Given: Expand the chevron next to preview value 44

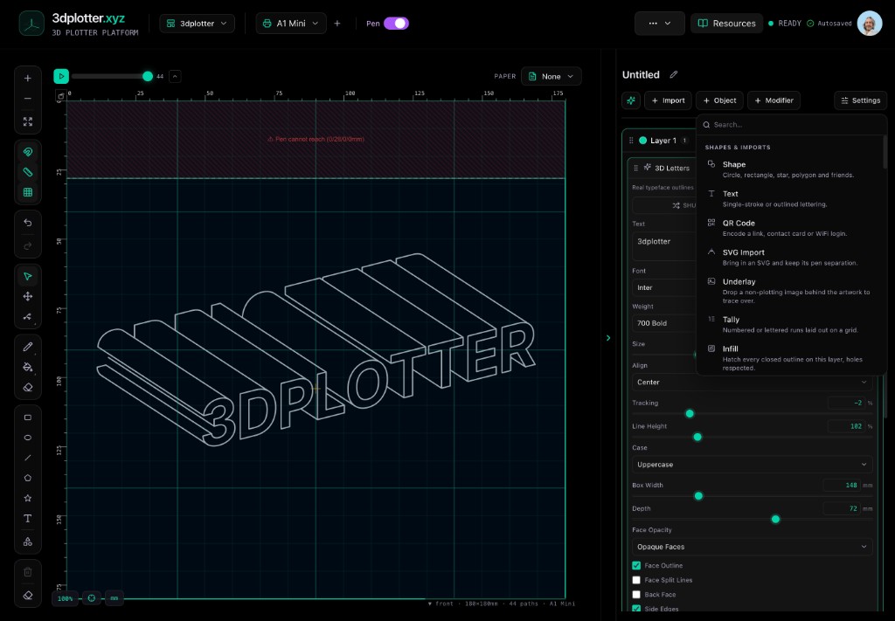Looking at the screenshot, I should coord(175,76).
